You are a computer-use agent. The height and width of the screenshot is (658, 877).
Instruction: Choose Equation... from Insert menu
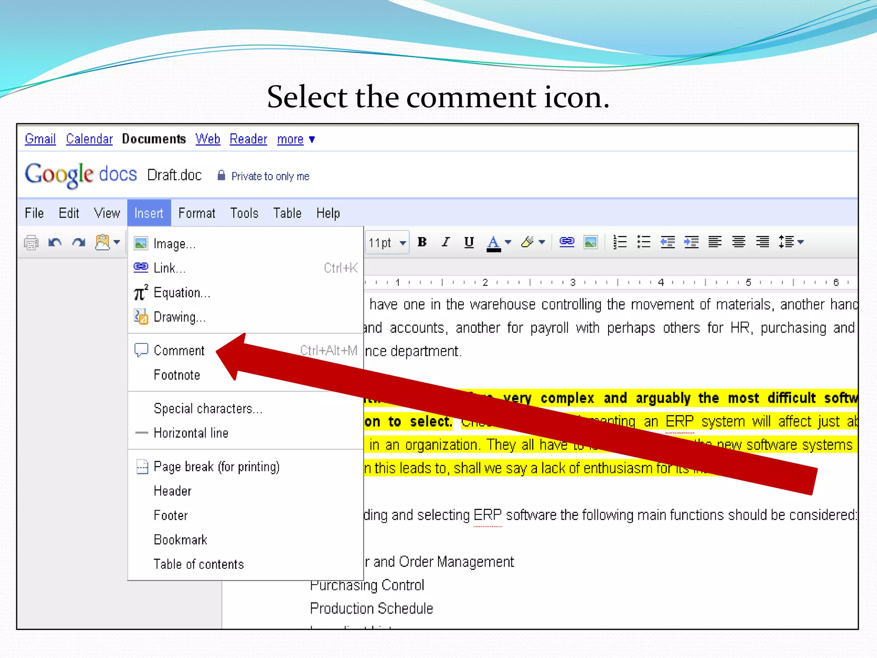pos(245,293)
